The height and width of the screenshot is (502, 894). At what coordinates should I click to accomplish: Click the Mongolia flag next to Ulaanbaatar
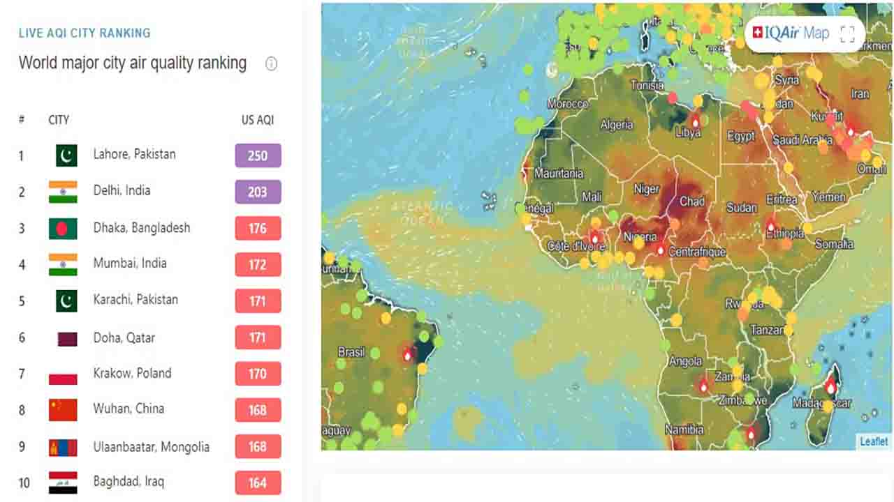63,447
